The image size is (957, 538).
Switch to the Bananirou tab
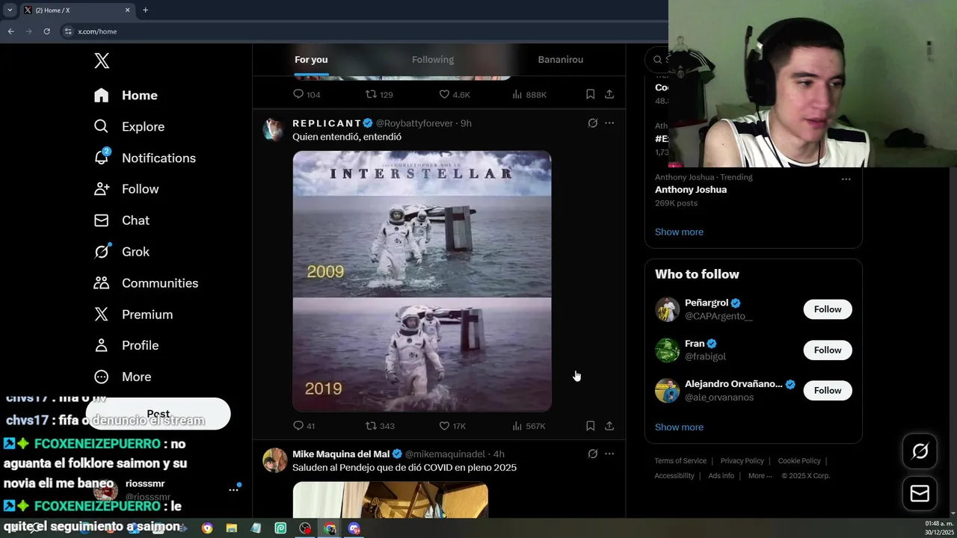[561, 60]
